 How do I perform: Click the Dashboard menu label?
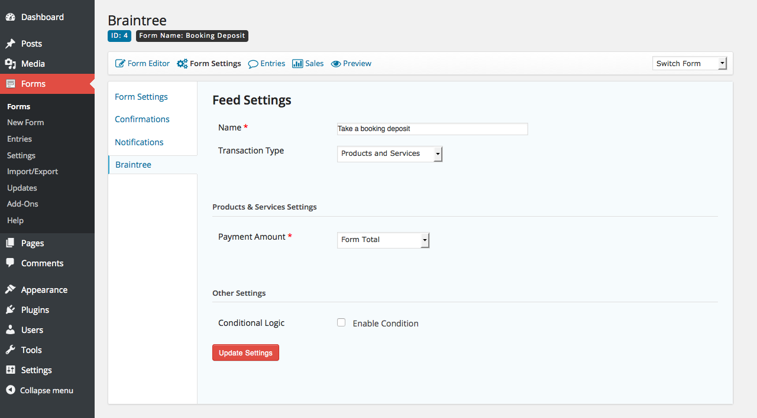(x=43, y=17)
